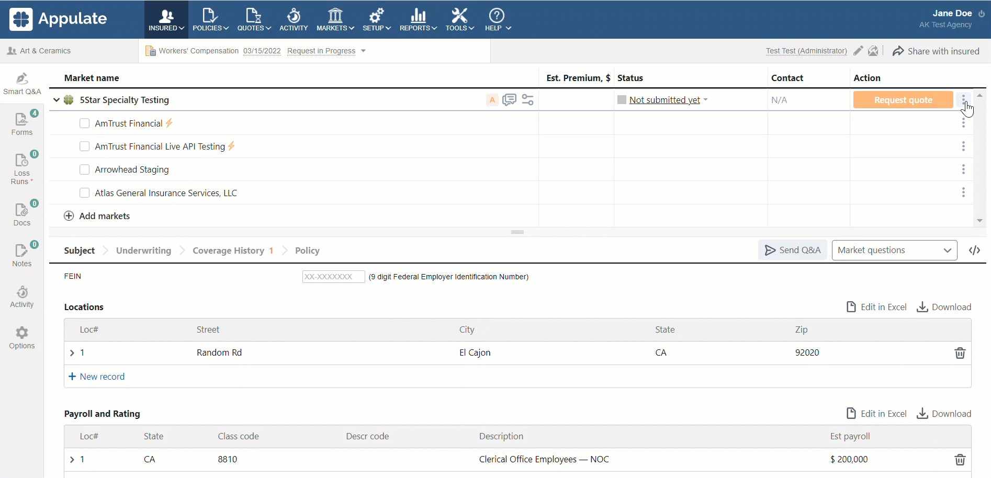Open the Market questions dropdown
The image size is (991, 478).
[894, 250]
